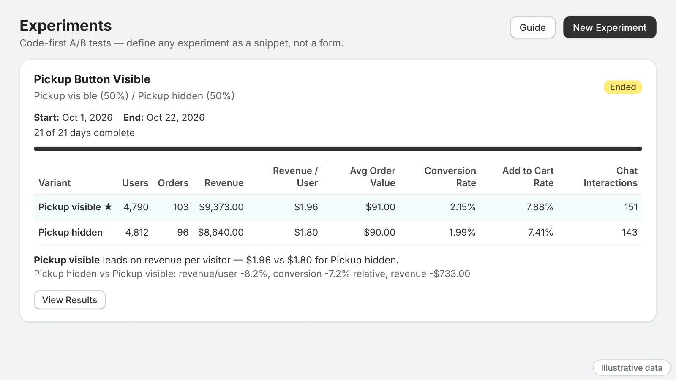Click the Illustrative data badge
Viewport: 676px width, 380px height.
point(632,368)
